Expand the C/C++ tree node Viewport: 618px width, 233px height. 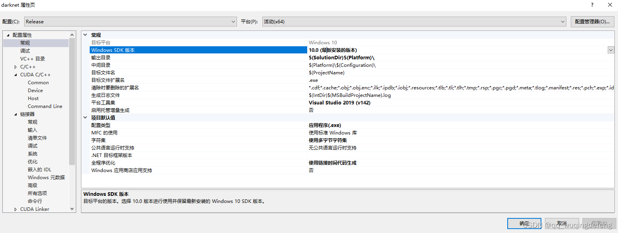[15, 66]
